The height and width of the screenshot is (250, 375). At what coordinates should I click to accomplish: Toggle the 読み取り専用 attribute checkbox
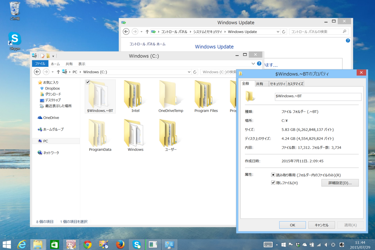[x=273, y=175]
